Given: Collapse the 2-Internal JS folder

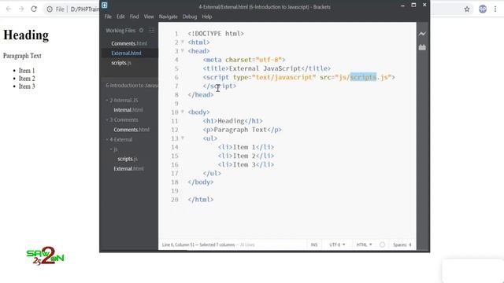Looking at the screenshot, I should (x=122, y=100).
